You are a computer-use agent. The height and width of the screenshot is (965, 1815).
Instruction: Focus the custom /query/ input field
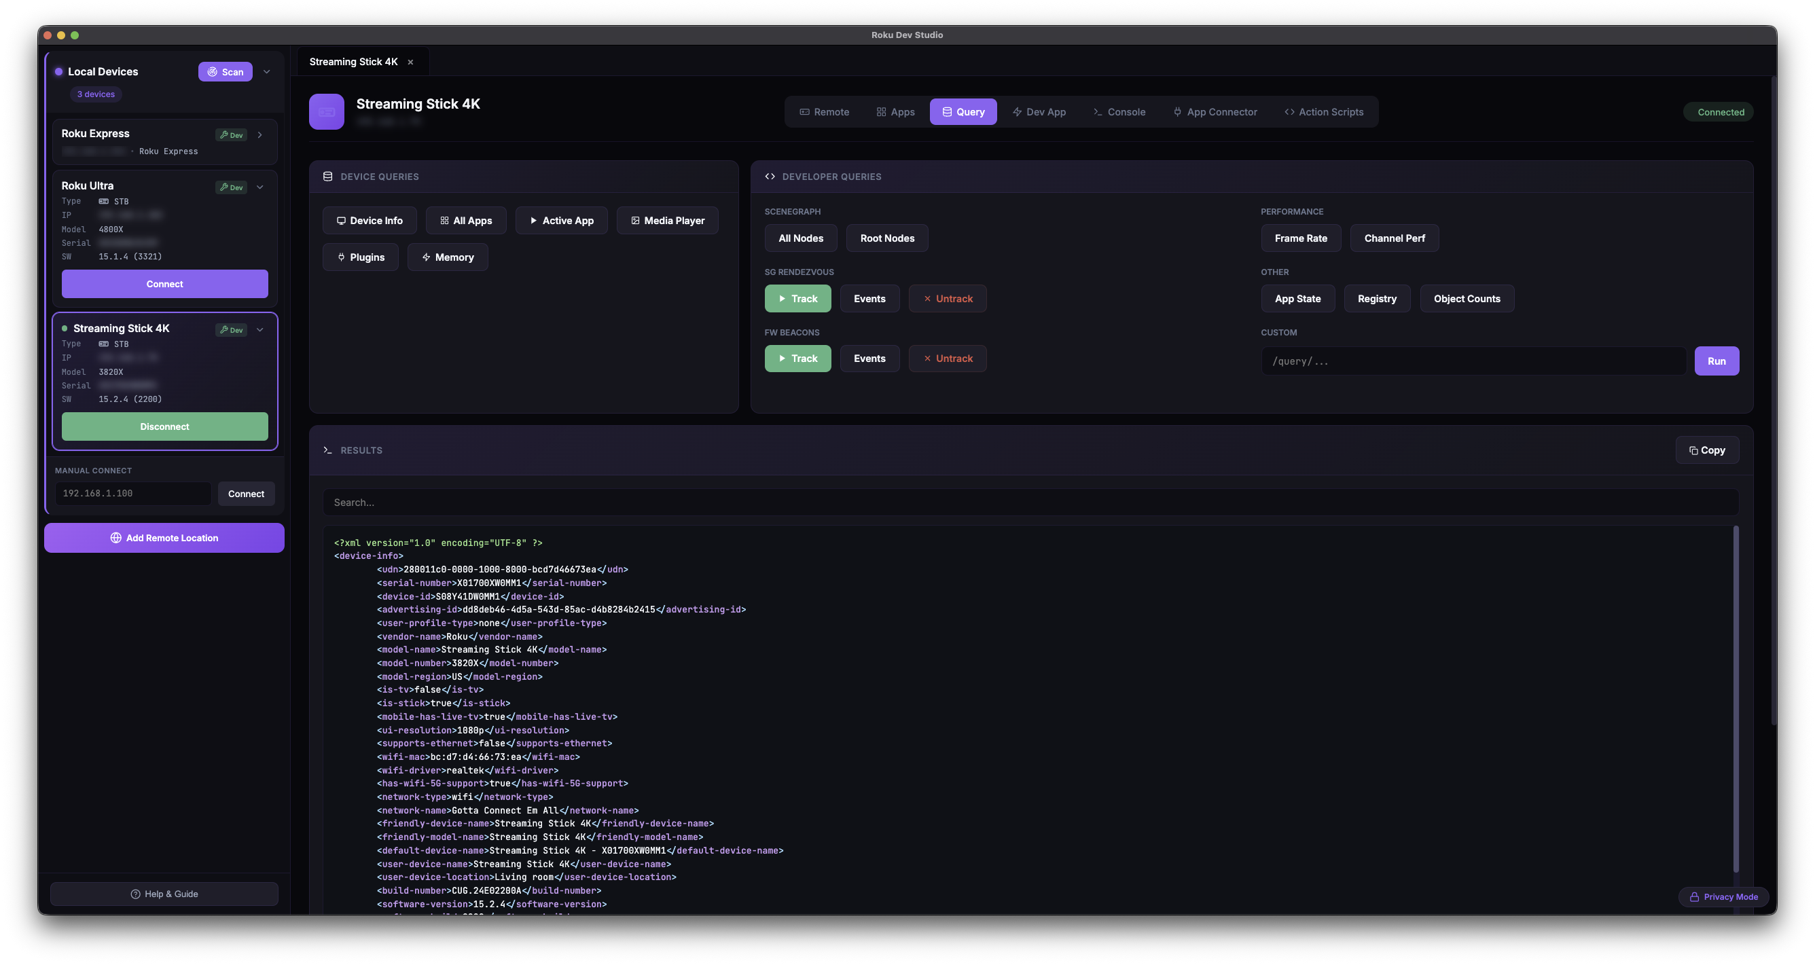tap(1474, 361)
